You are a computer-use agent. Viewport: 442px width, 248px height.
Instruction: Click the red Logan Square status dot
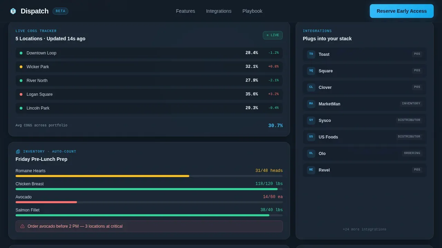point(21,94)
